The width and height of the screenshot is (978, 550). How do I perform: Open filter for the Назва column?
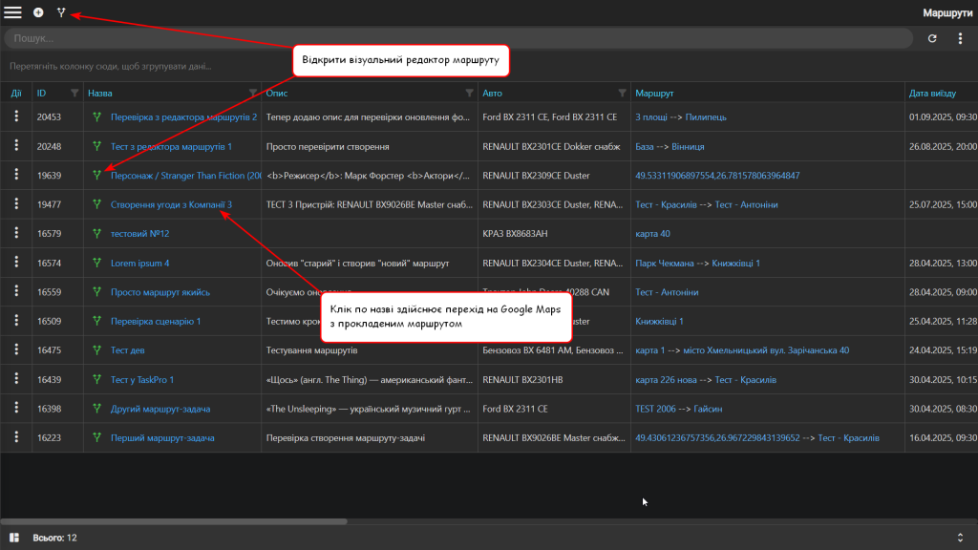[252, 93]
